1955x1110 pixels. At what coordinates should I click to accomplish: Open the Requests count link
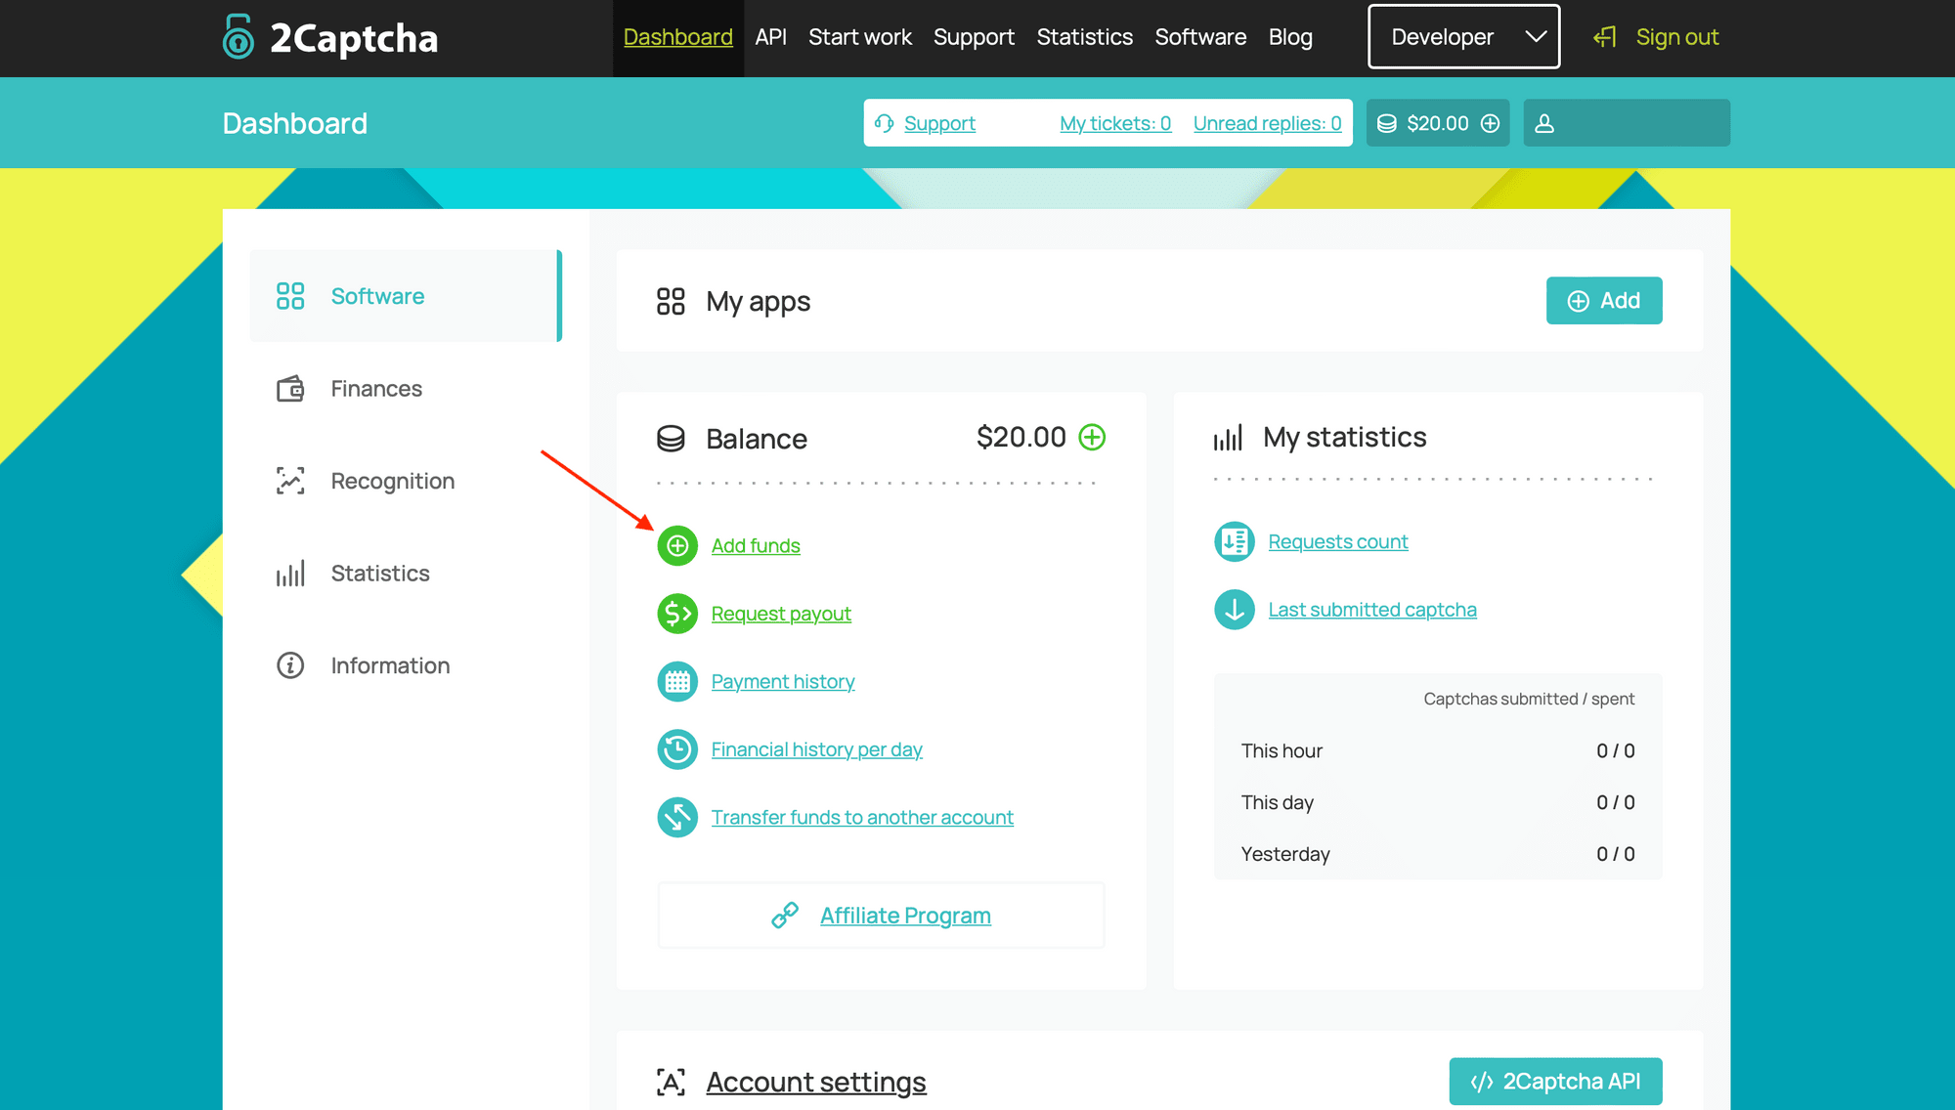click(x=1338, y=541)
